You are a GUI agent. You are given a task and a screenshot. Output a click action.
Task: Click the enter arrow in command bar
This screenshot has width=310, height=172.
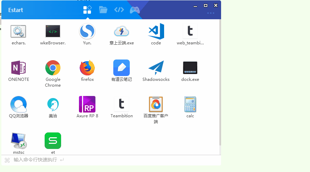(x=62, y=160)
